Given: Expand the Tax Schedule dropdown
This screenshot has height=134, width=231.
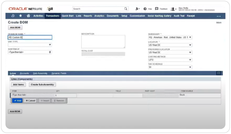Looking at the screenshot, I should (190, 67).
